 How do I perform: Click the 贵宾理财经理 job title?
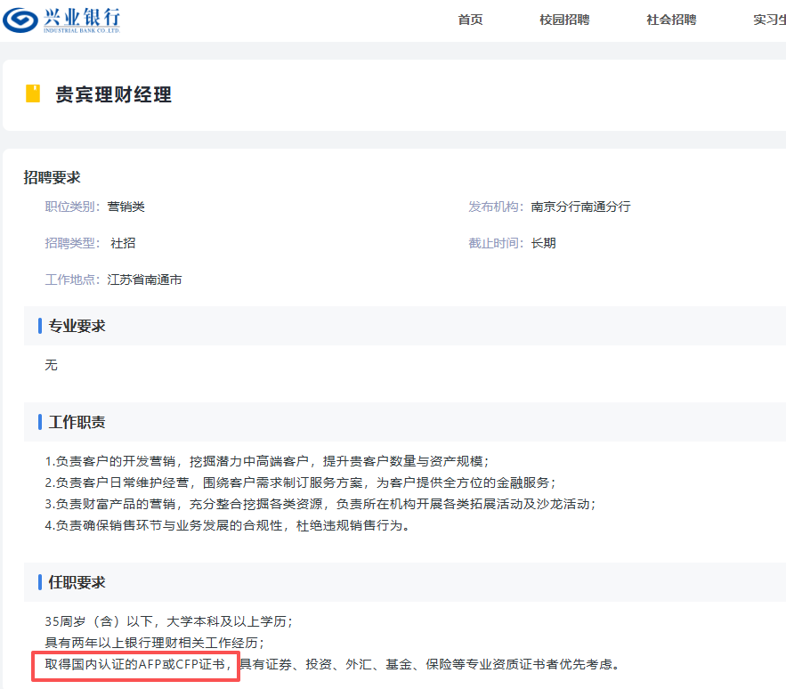113,94
